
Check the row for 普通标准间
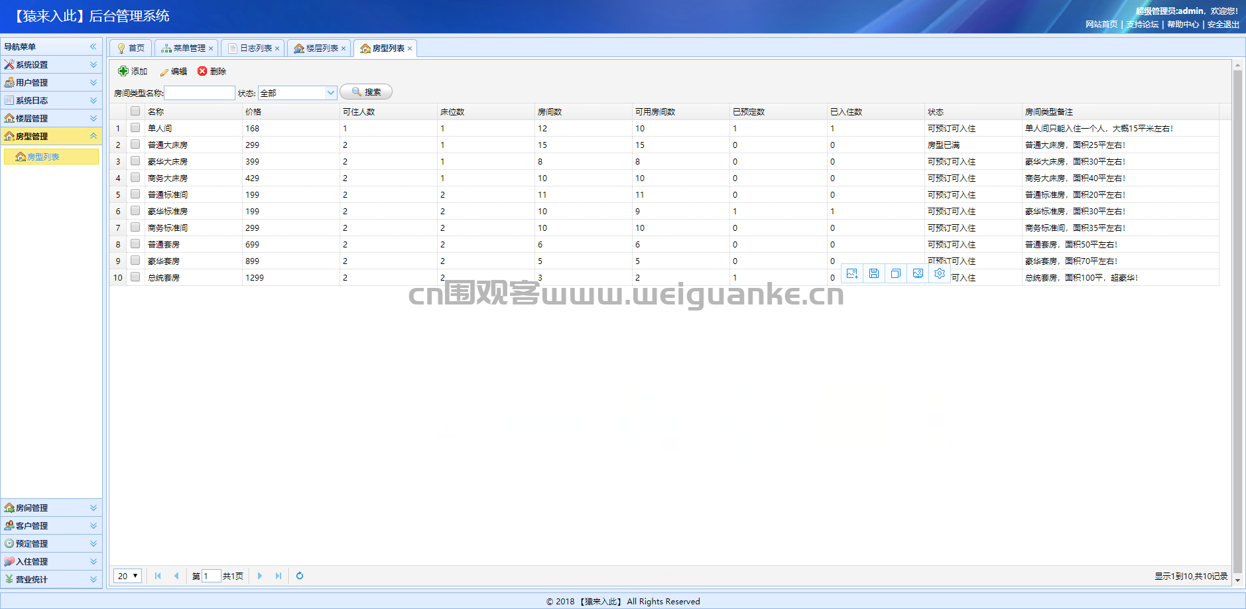[135, 194]
